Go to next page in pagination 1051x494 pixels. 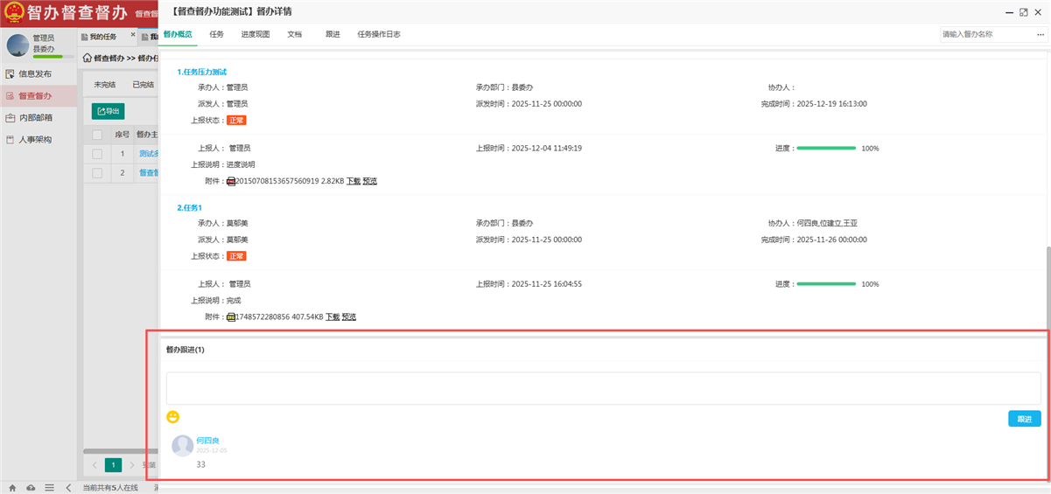pyautogui.click(x=132, y=465)
